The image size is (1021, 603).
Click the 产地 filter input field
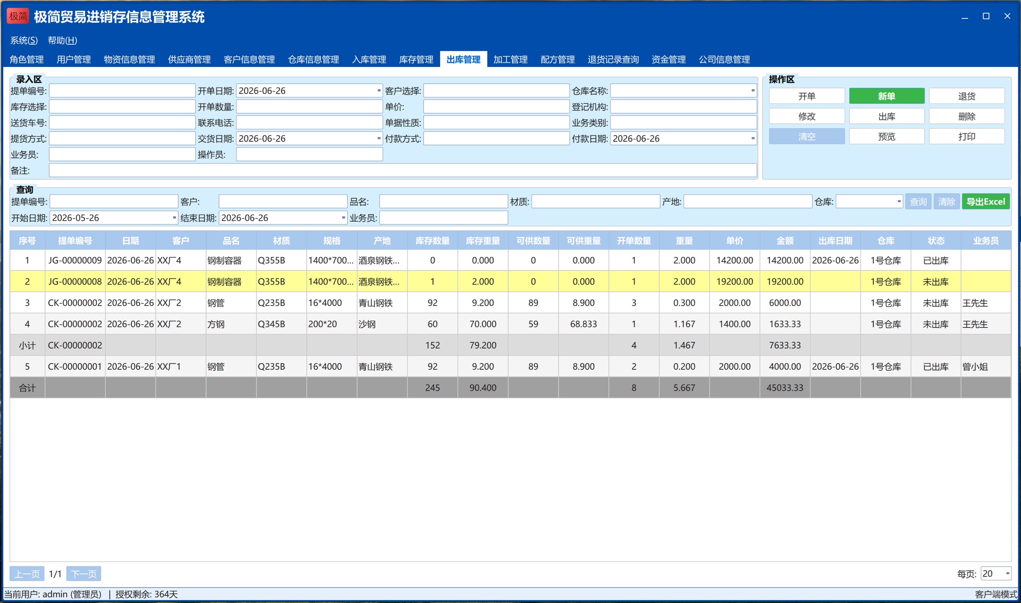[748, 202]
